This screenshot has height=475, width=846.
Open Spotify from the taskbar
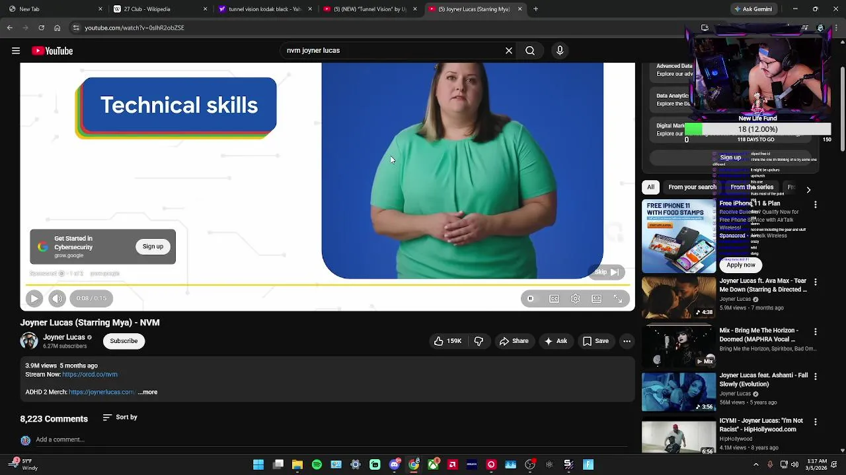317,465
